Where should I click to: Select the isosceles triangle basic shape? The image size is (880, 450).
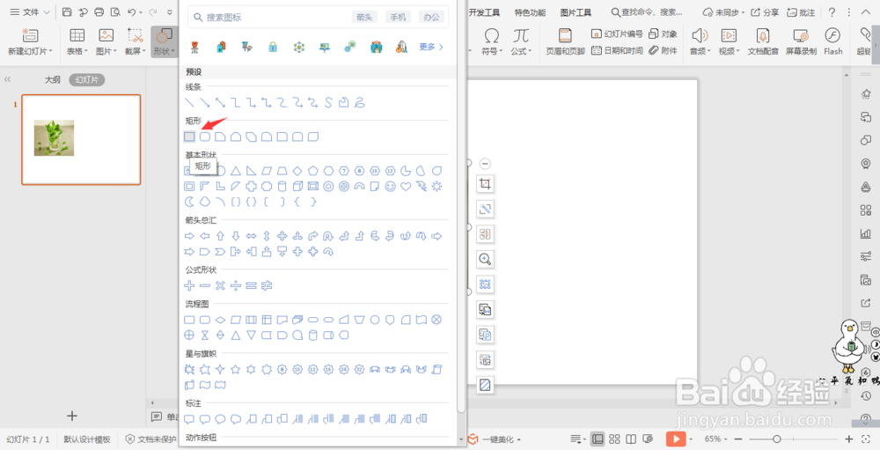[236, 171]
